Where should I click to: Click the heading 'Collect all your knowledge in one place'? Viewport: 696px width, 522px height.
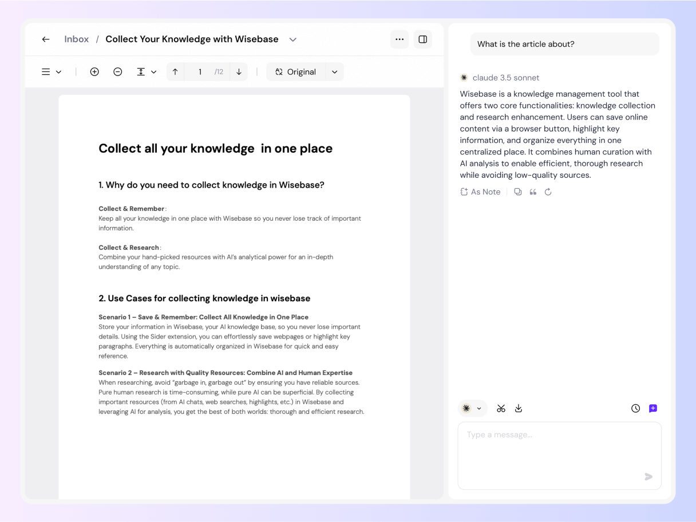216,149
